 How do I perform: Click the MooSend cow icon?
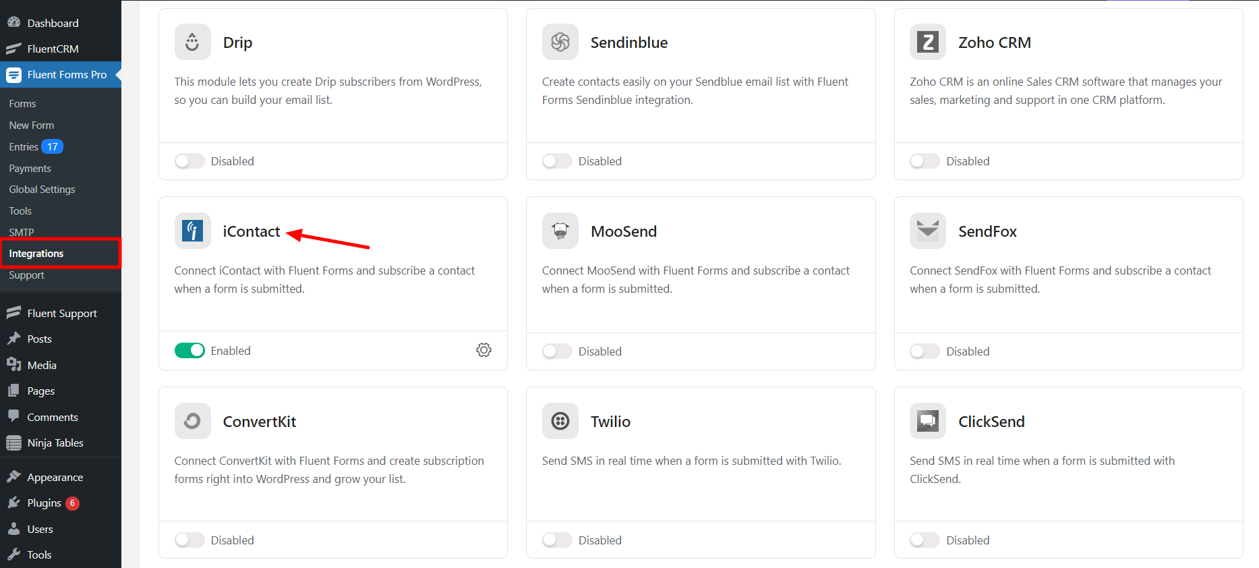click(560, 231)
